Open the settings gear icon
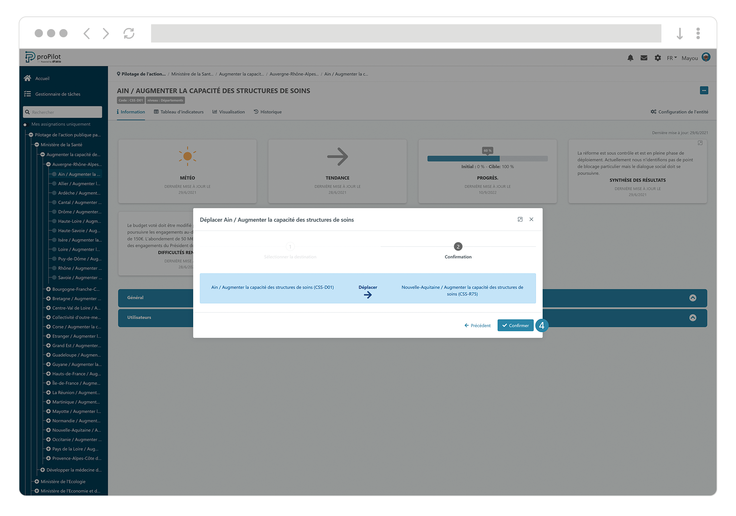Viewport: 736px width, 516px height. click(x=658, y=58)
